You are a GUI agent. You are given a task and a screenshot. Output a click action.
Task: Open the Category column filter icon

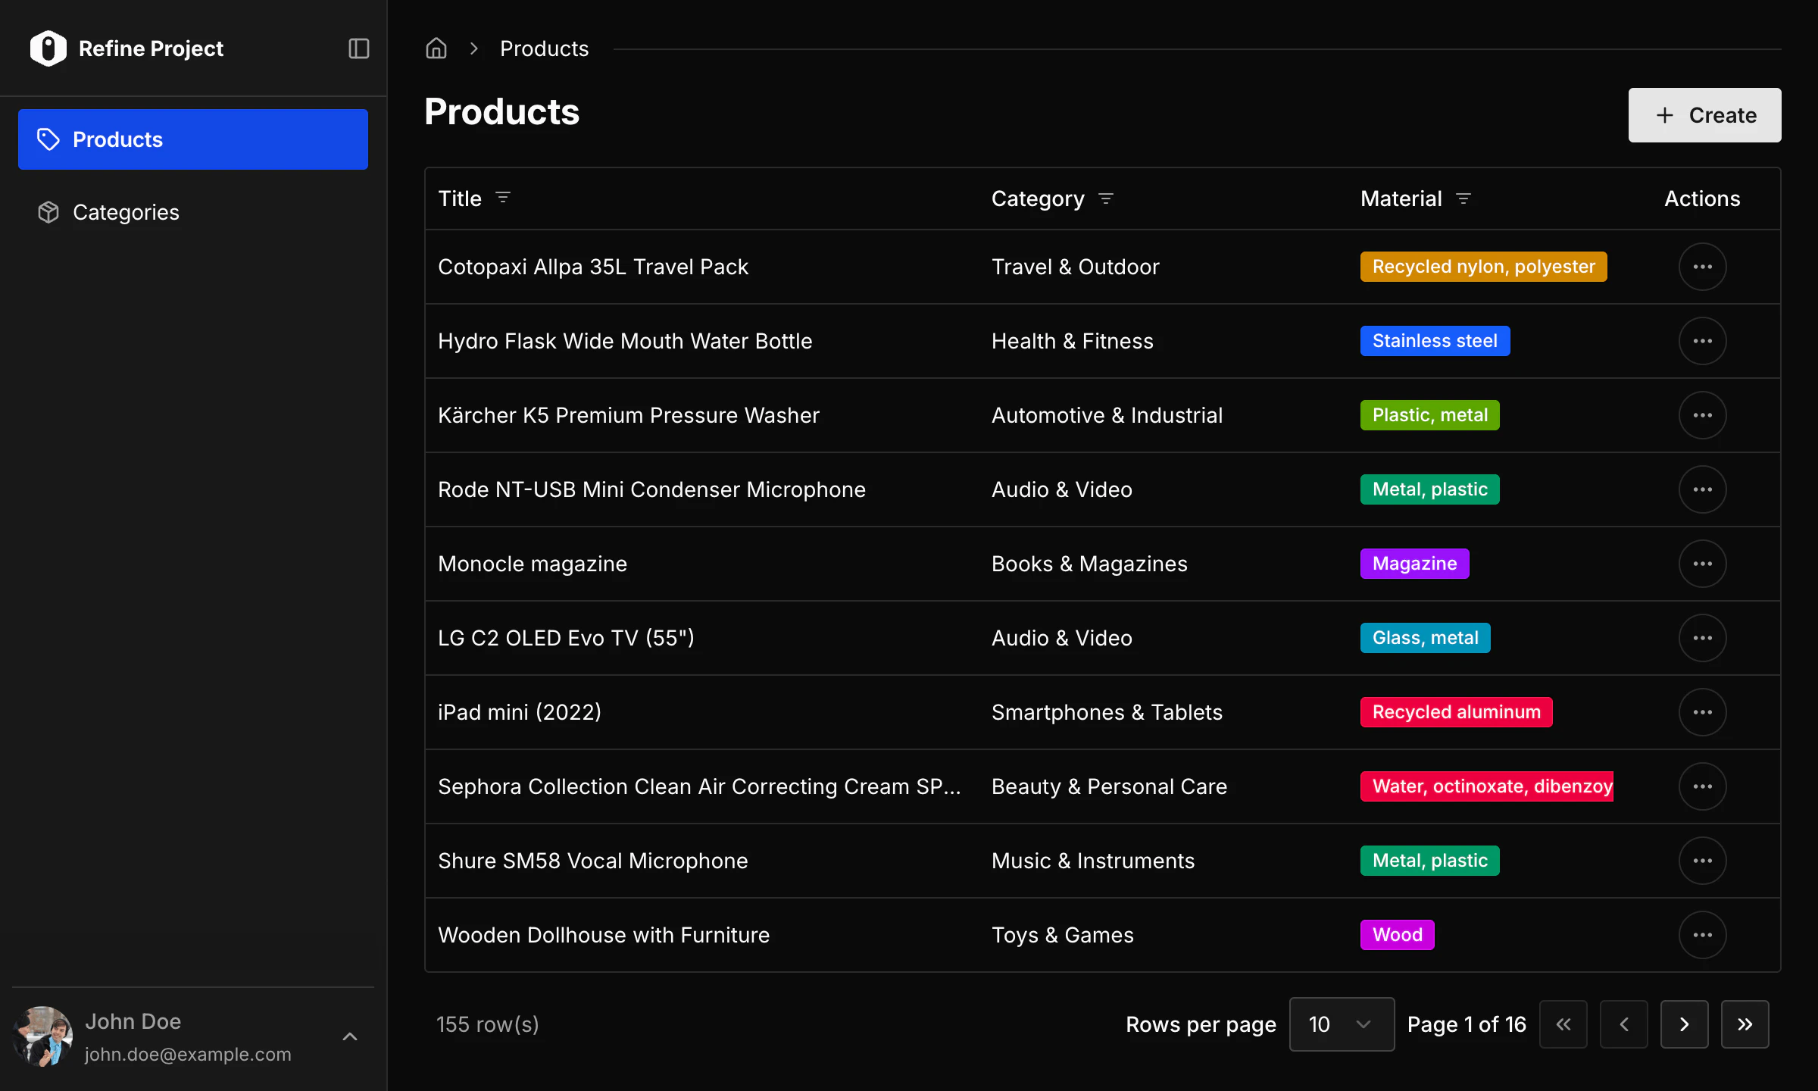coord(1105,199)
